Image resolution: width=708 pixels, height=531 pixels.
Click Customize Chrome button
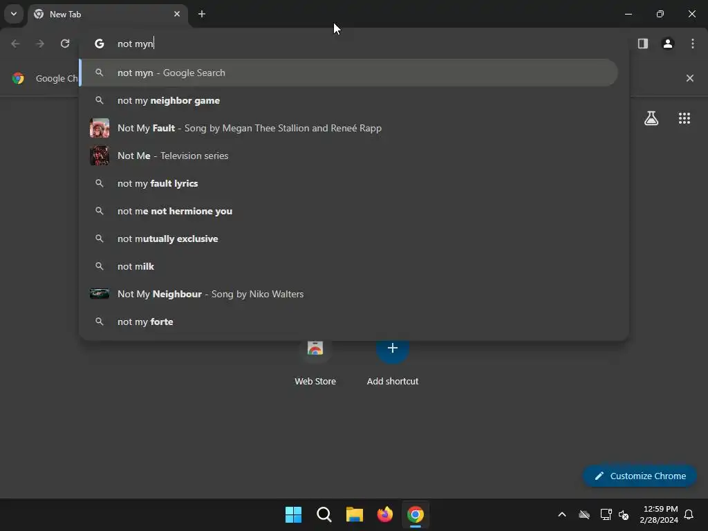640,476
